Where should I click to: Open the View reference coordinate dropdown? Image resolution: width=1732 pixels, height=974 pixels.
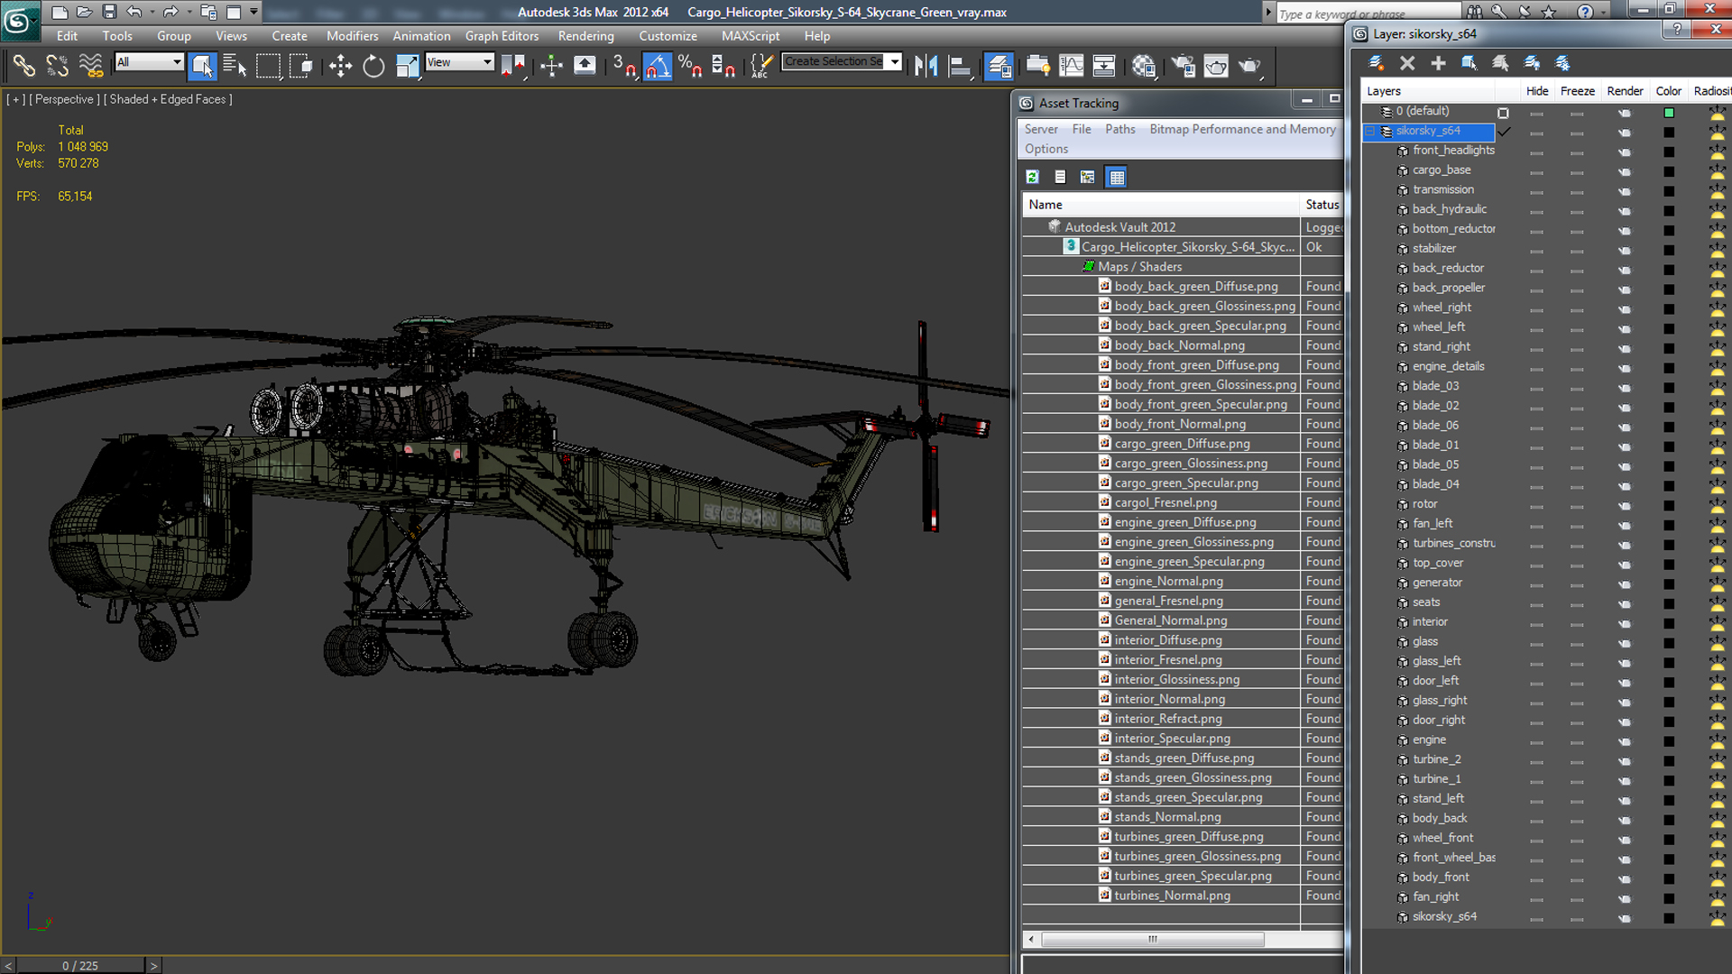coord(459,61)
